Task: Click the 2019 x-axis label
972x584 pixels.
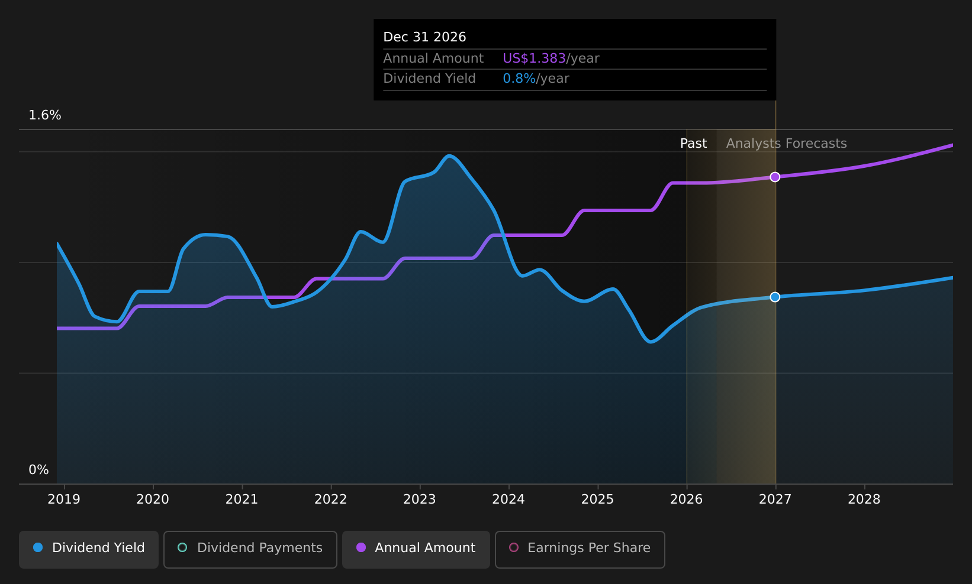Action: click(64, 499)
